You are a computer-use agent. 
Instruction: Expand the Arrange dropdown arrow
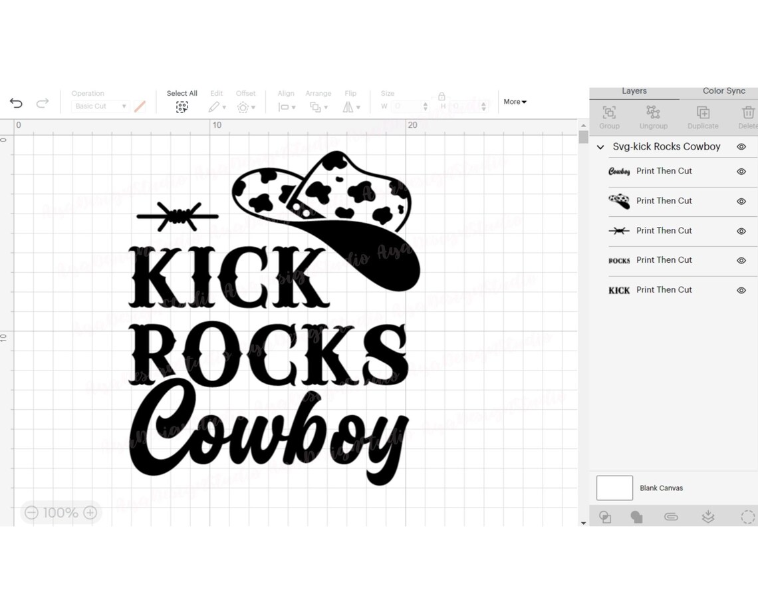pos(326,108)
